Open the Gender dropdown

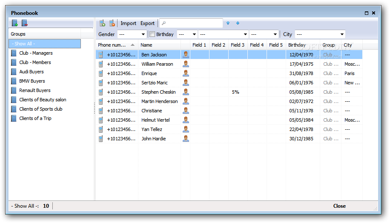pyautogui.click(x=132, y=34)
